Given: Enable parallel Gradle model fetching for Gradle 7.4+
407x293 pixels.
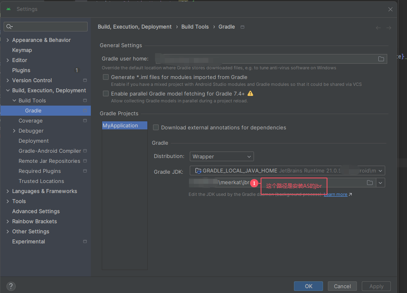Looking at the screenshot, I should tap(105, 93).
